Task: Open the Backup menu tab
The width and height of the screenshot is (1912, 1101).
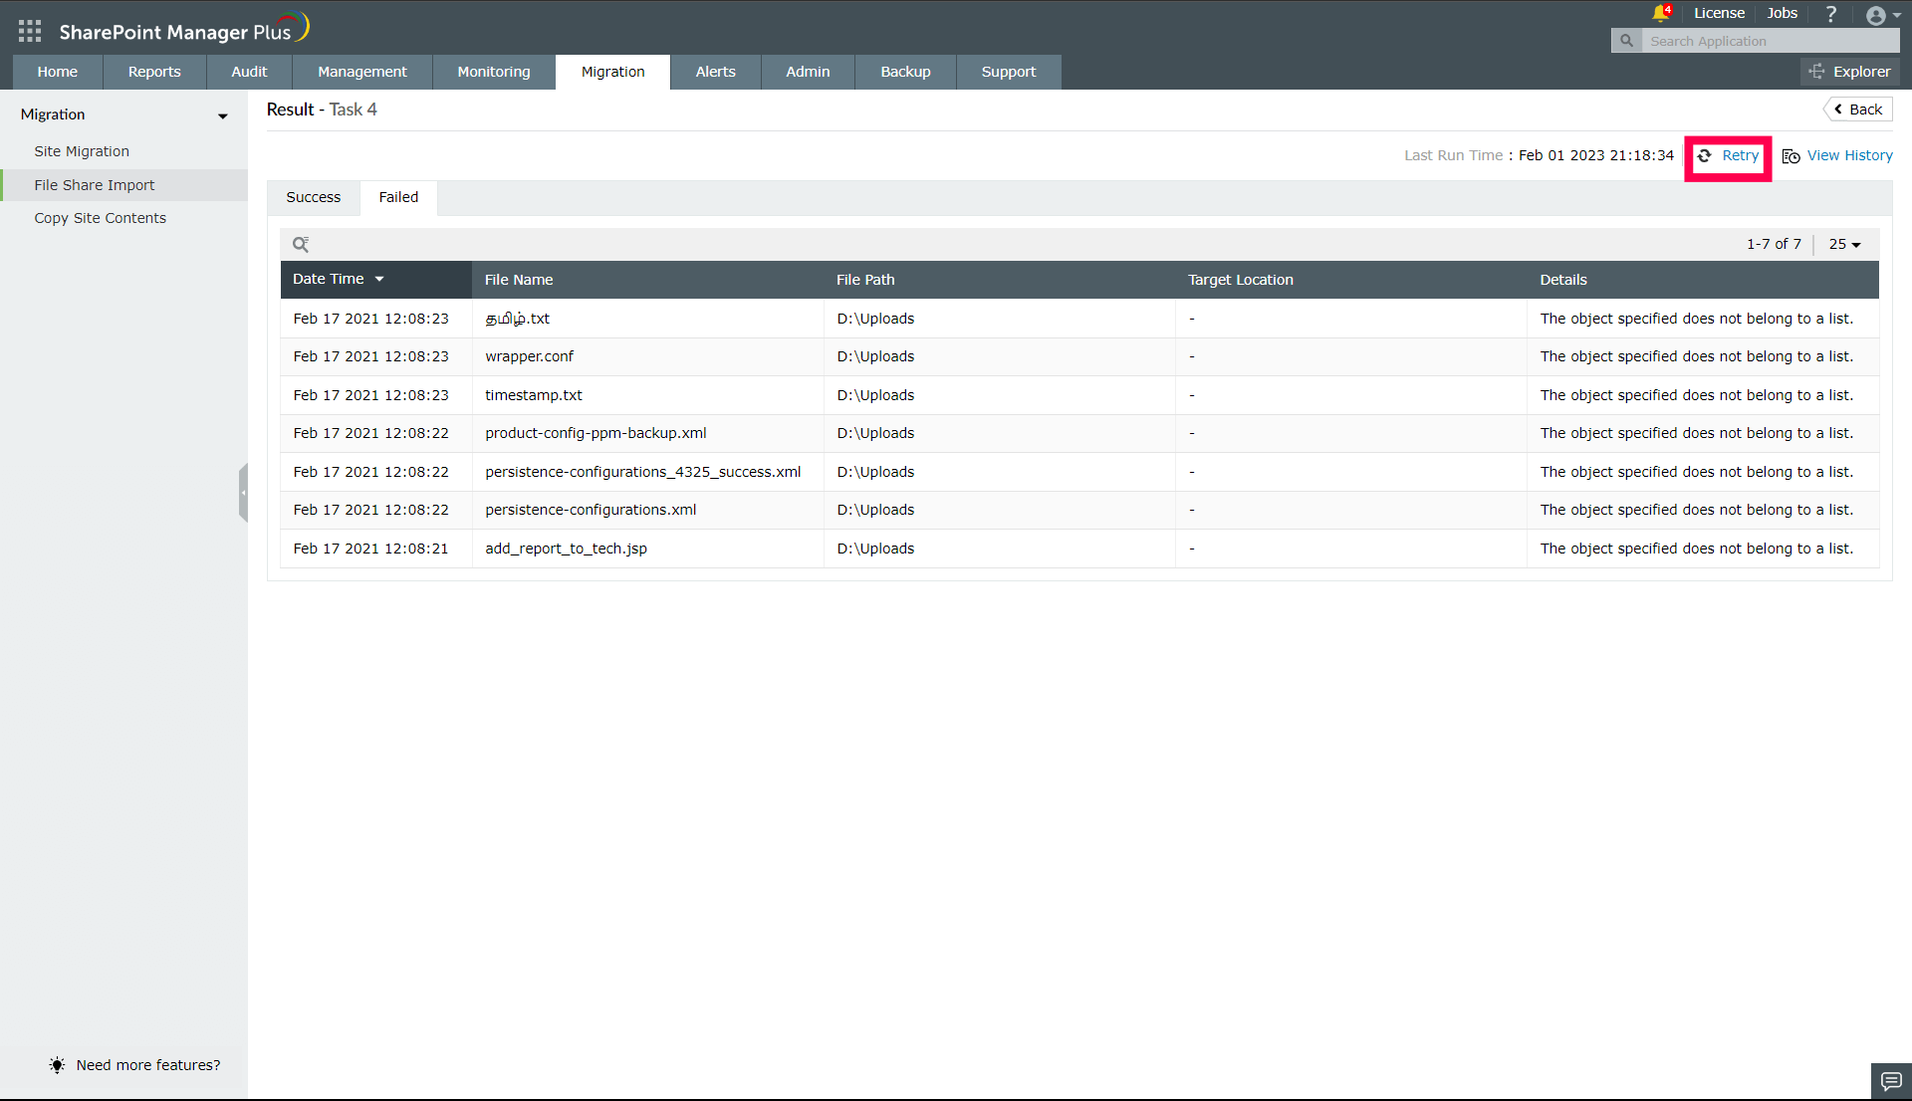Action: [x=904, y=72]
